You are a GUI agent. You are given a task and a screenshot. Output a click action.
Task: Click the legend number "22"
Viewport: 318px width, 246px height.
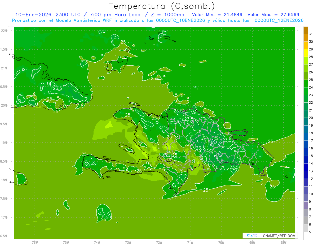(x=311, y=102)
